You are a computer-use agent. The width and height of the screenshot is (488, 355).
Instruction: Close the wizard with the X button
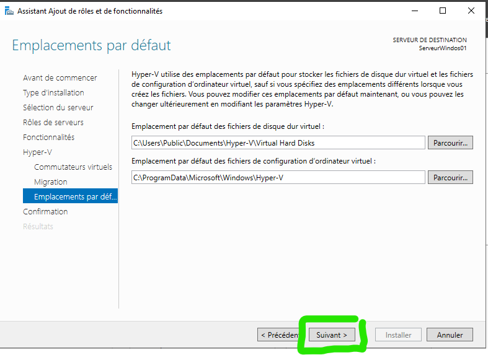click(x=471, y=11)
